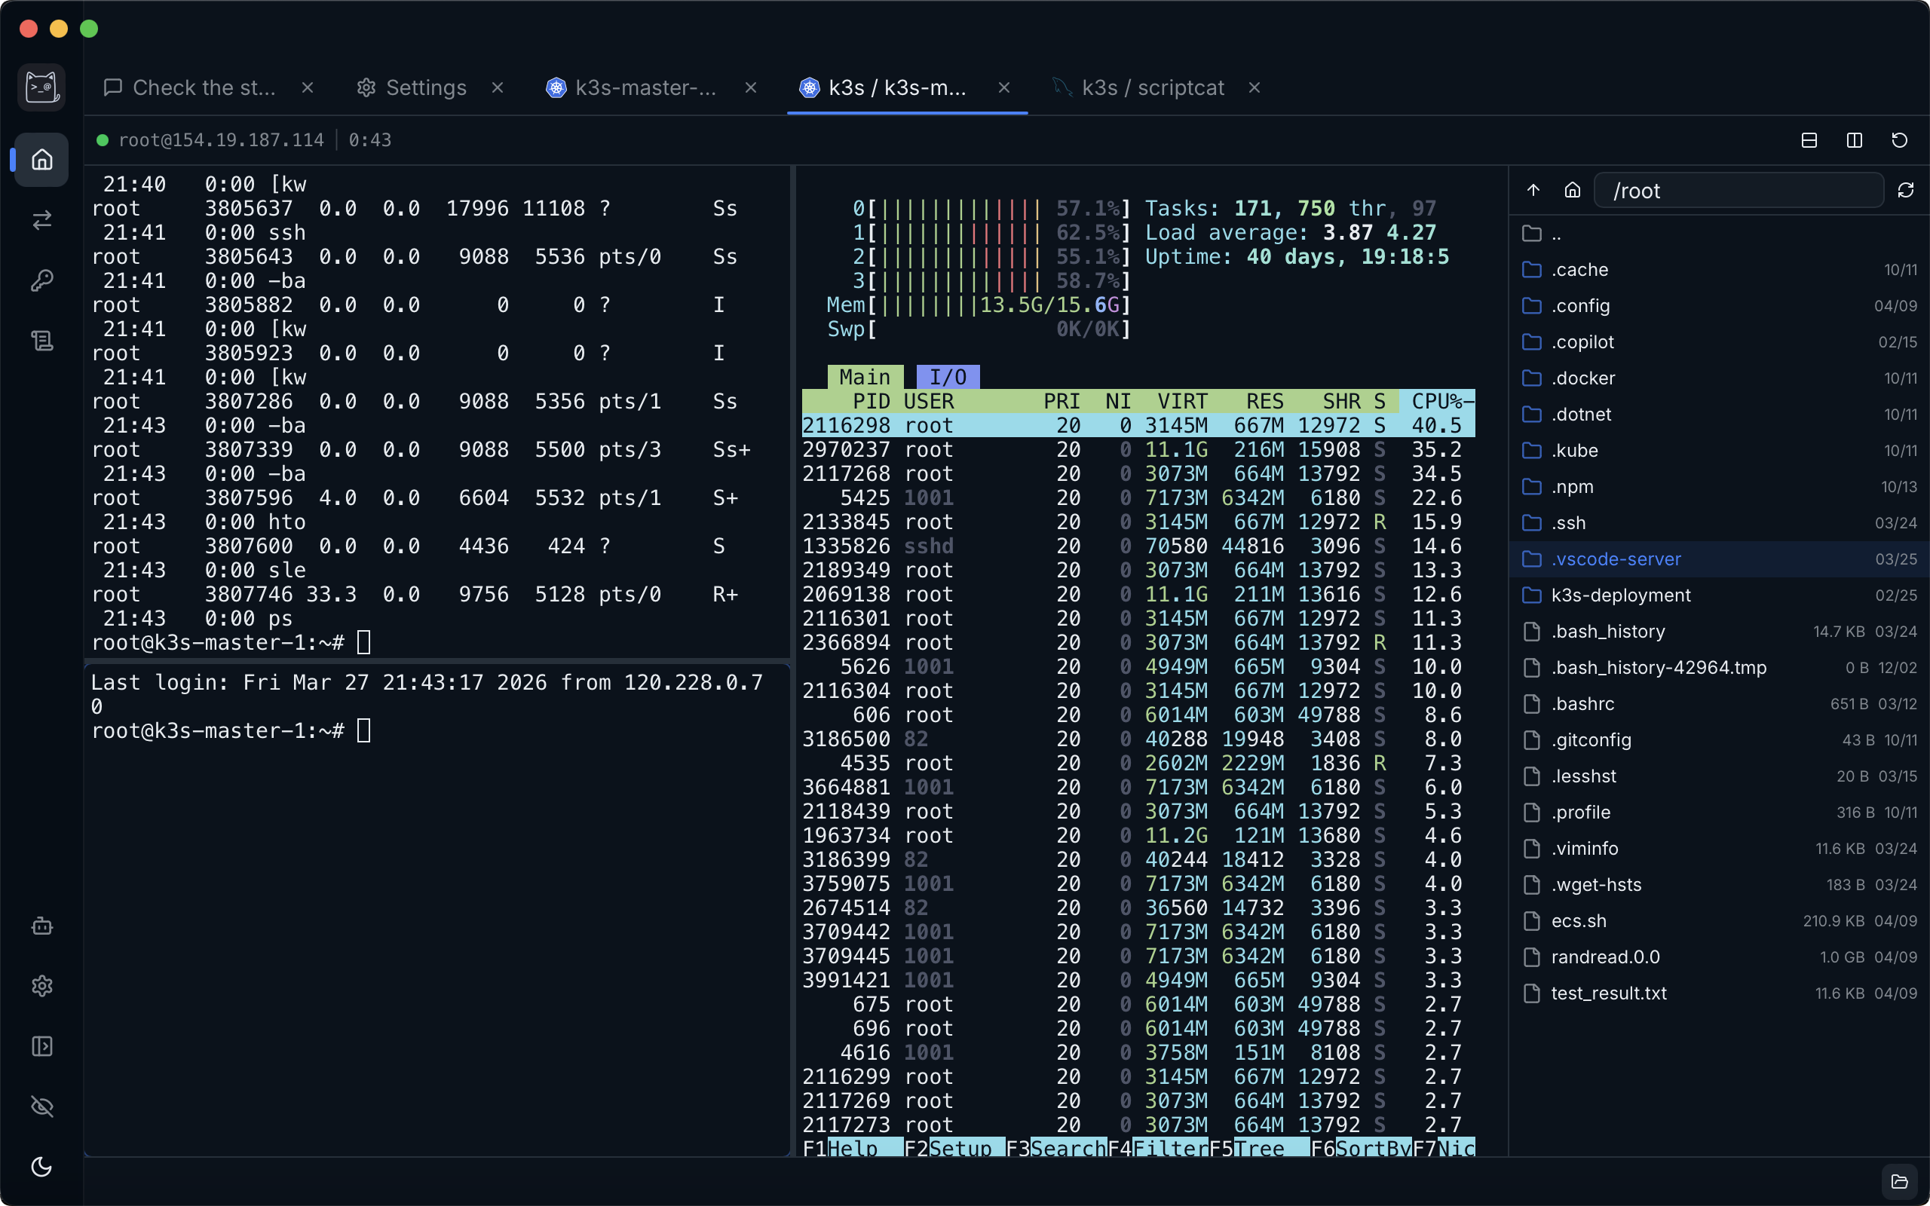Select the test_result.txt file
1930x1206 pixels.
coord(1719,993)
